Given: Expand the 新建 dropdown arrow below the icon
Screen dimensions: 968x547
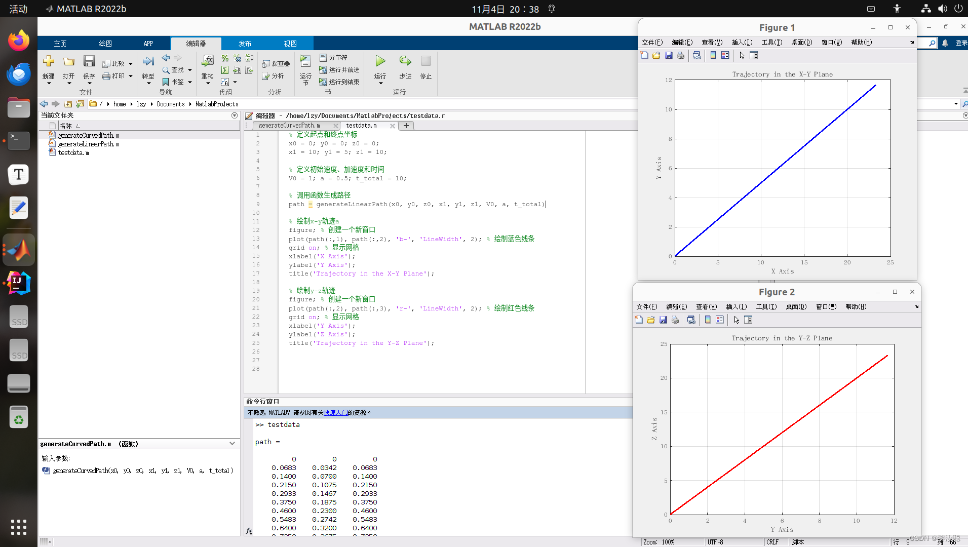Looking at the screenshot, I should [49, 84].
